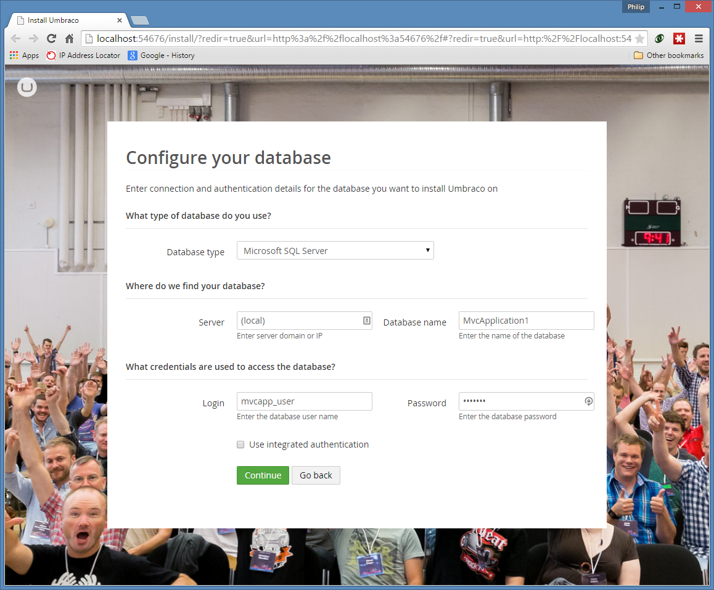Click the Umbraco logo icon
This screenshot has height=590, width=714.
click(x=27, y=88)
